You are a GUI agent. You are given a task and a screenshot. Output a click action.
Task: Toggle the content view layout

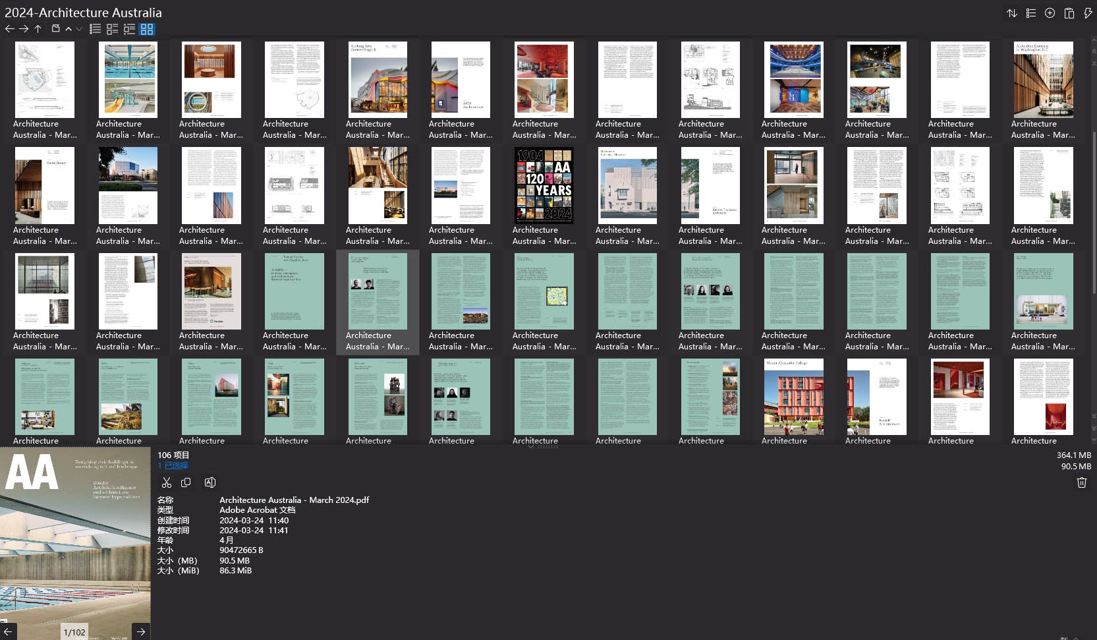[x=129, y=28]
